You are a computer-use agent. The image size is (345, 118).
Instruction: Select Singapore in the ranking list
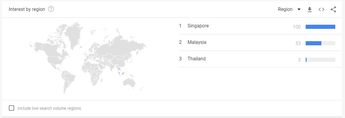pos(198,26)
